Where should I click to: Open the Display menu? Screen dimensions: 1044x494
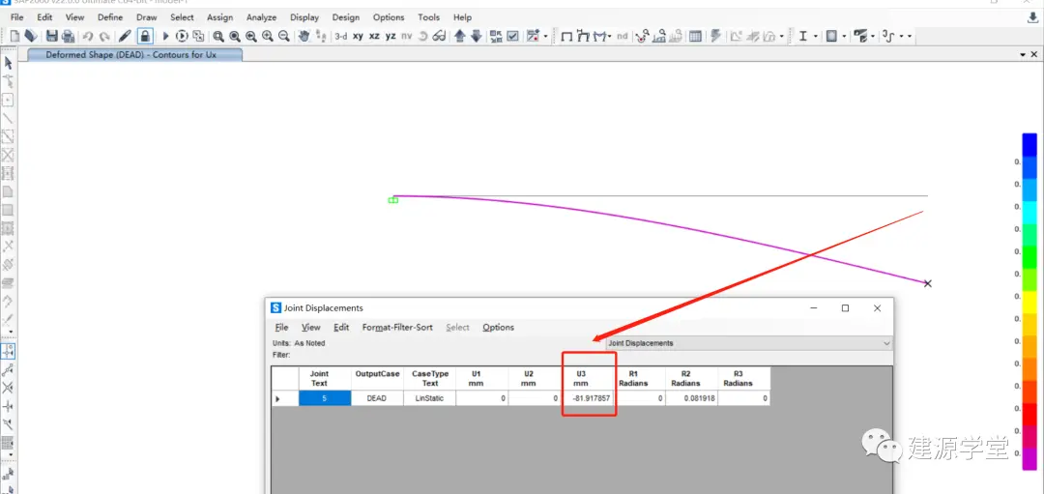tap(304, 17)
